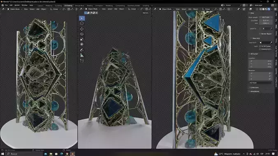Click the Windows Start button
278x156 pixels.
point(2,154)
